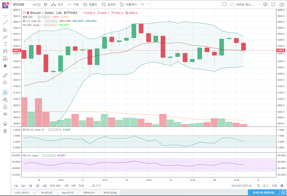Open the XABCD pattern tools
Image resolution: width=287 pixels, height=196 pixels.
point(5,51)
